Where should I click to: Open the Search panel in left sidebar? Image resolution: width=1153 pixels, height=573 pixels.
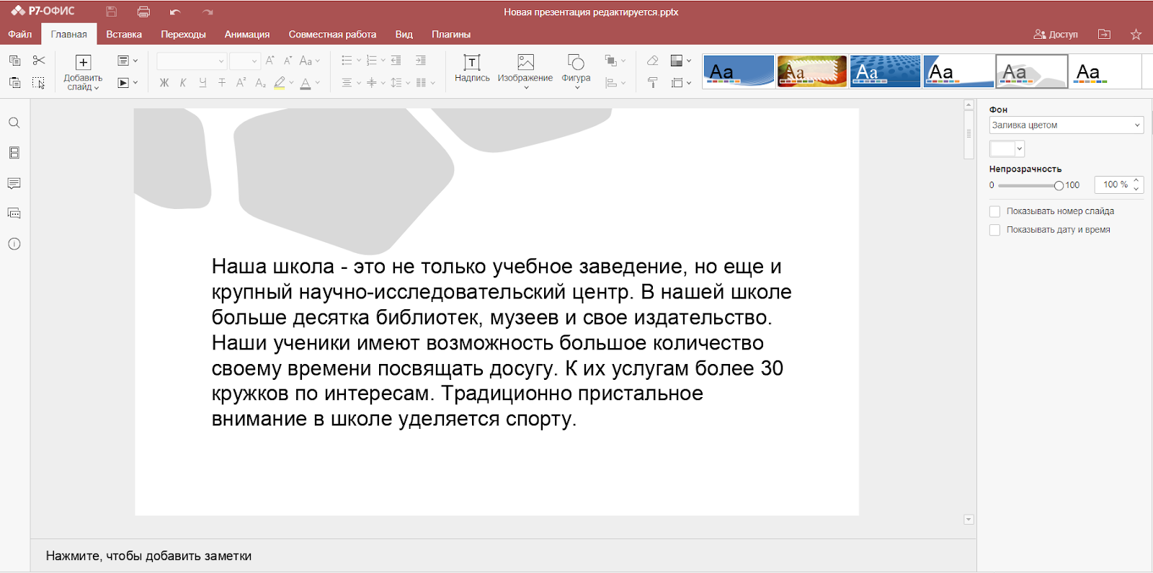point(14,123)
